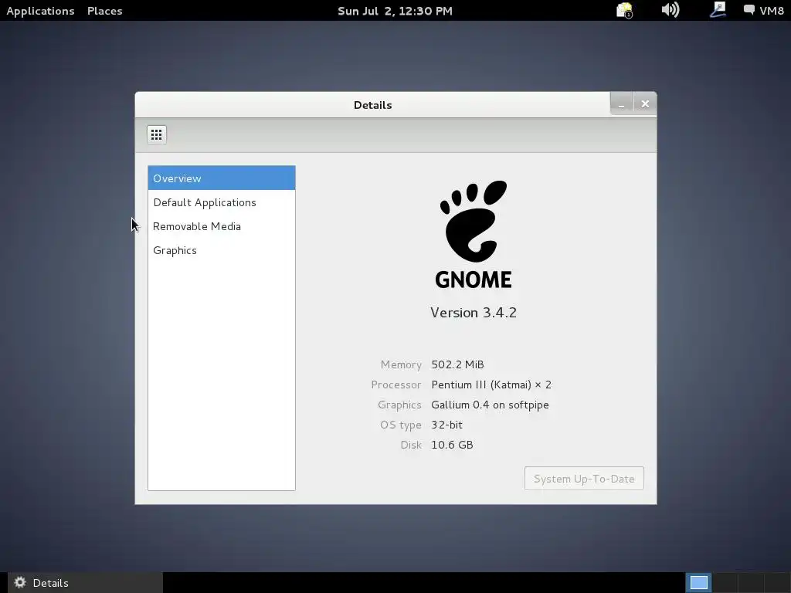
Task: Click the Memory label
Action: pos(401,364)
